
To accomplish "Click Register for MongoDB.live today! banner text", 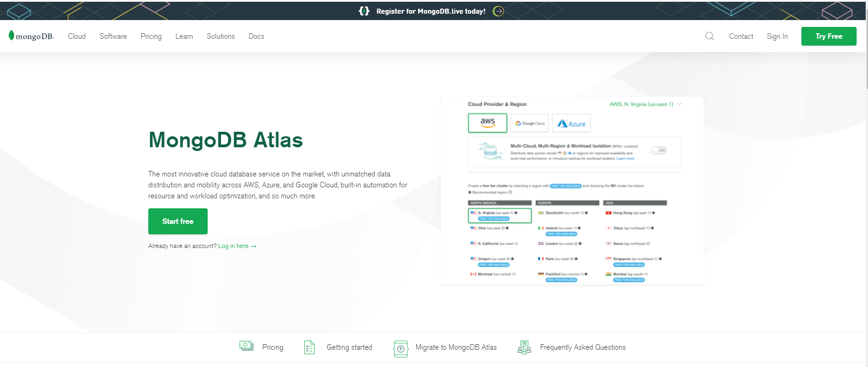I will pos(431,11).
